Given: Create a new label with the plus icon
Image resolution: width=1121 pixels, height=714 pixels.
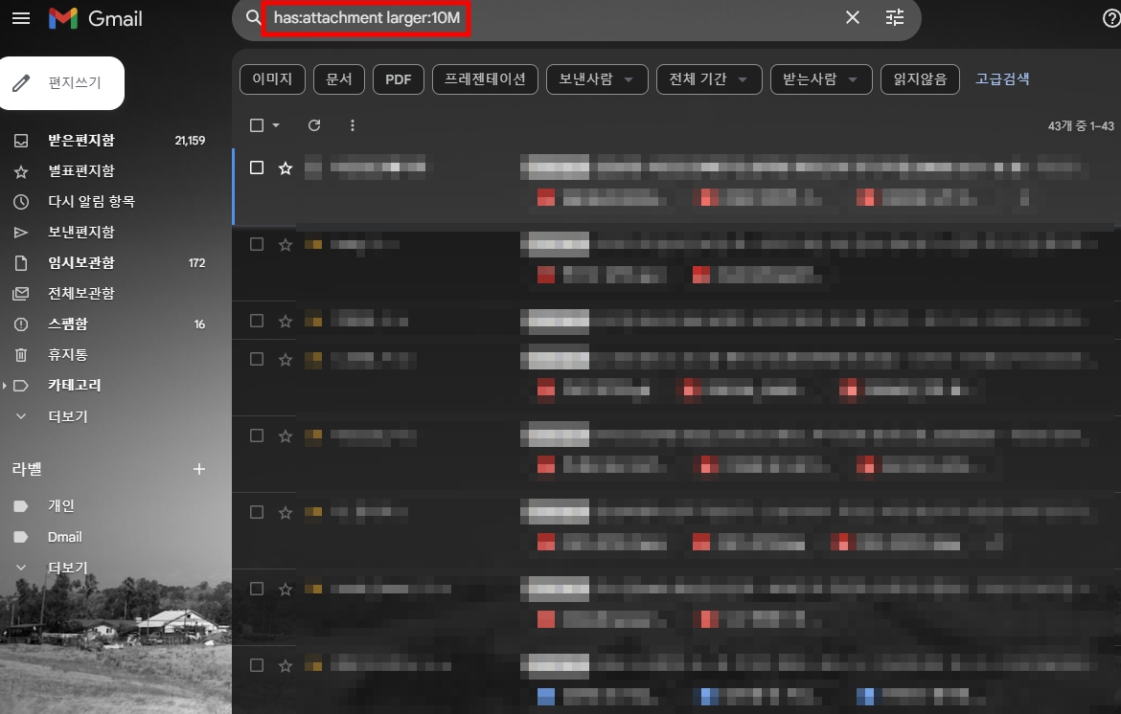Looking at the screenshot, I should click(198, 469).
